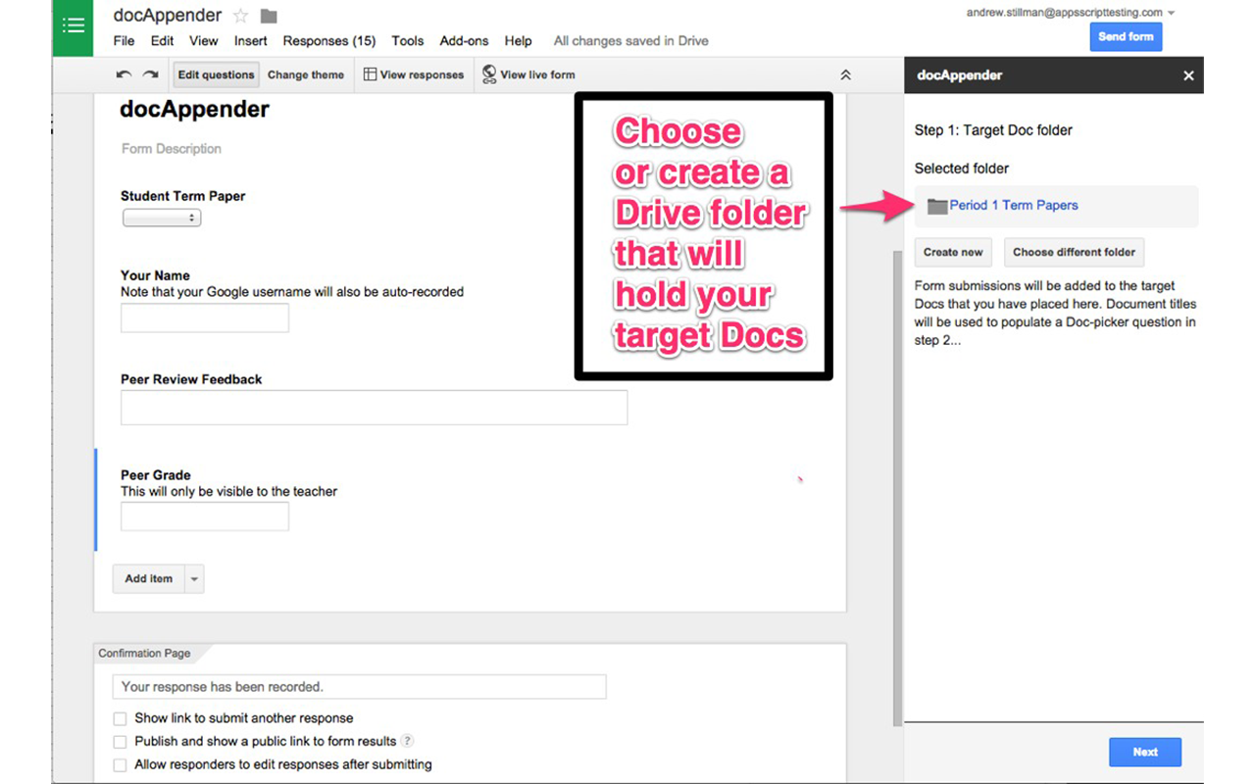The width and height of the screenshot is (1255, 784).
Task: Click the form's vertical scrollbar
Action: pos(896,487)
